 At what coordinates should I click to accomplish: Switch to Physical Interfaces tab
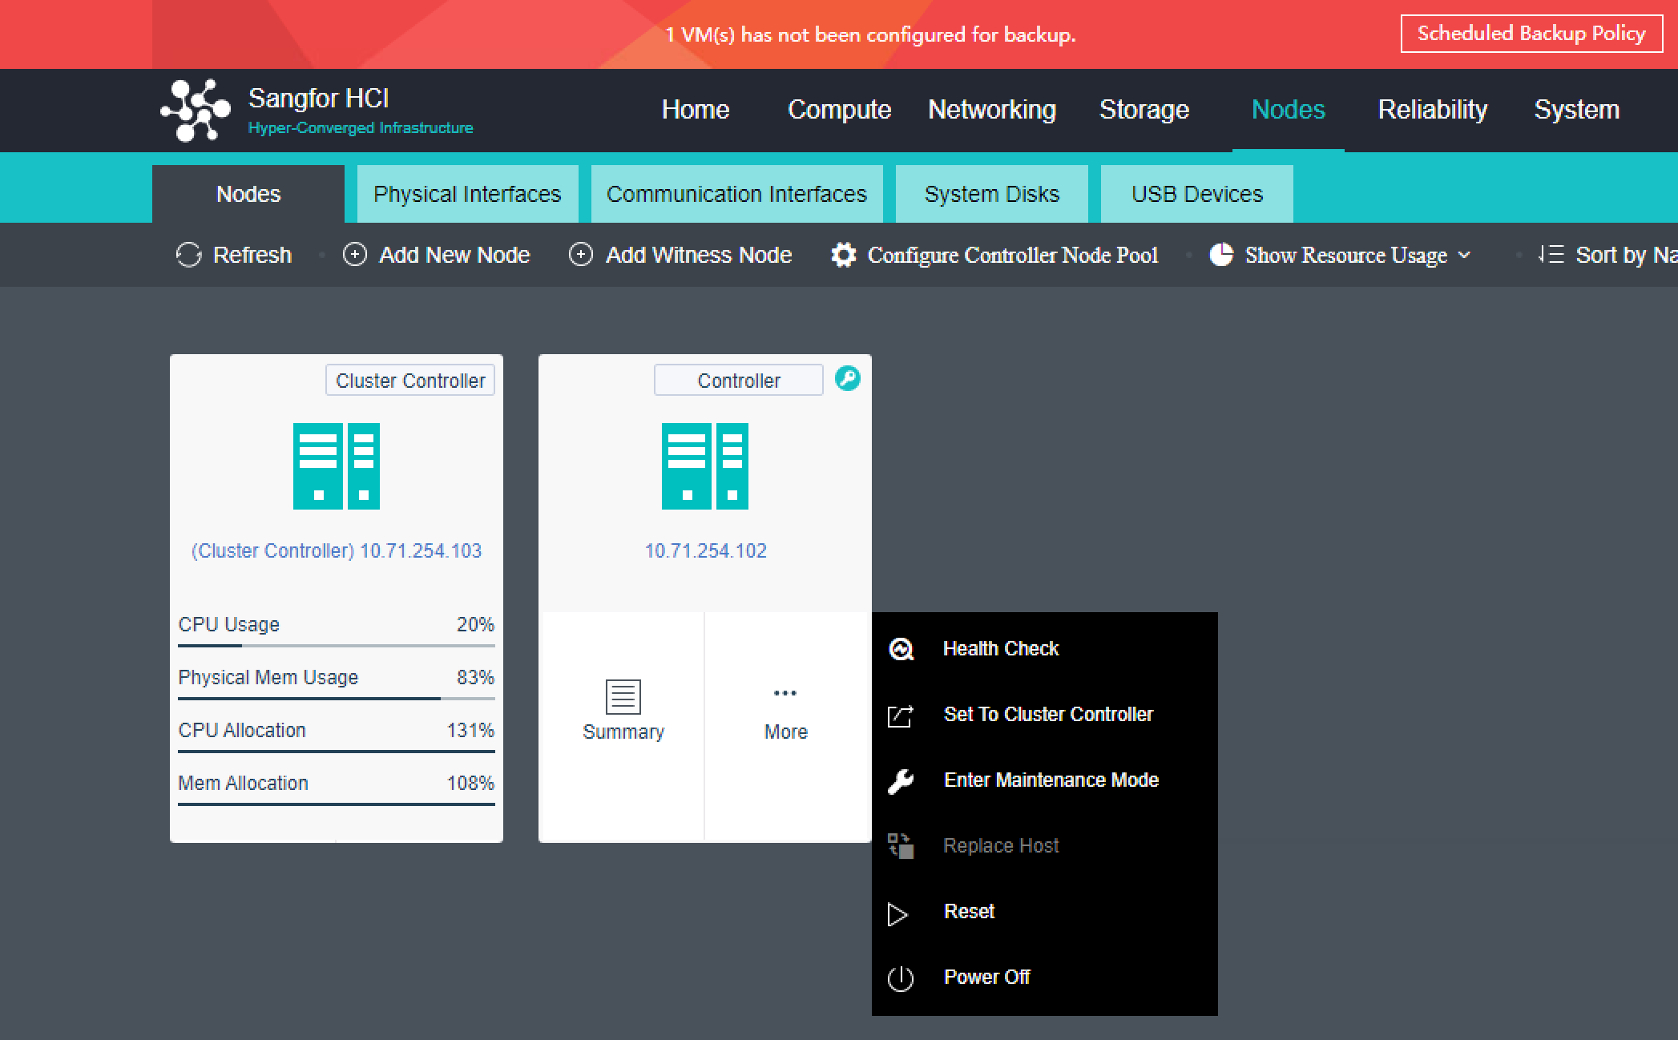468,194
